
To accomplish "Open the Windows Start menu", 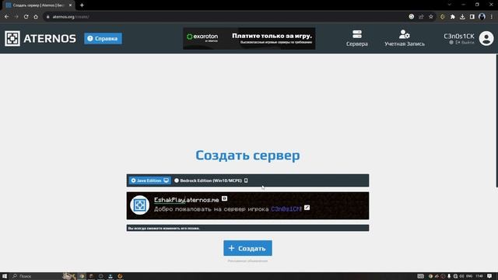I will (x=5, y=276).
